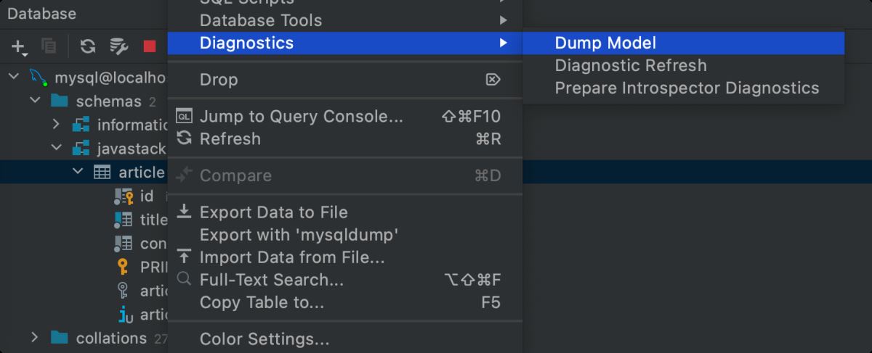Click the refresh icon in Database toolbar
The image size is (872, 353).
[88, 46]
